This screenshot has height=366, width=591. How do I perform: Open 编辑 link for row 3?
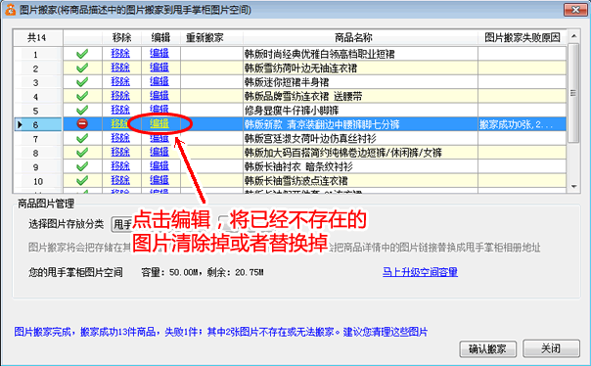click(159, 81)
